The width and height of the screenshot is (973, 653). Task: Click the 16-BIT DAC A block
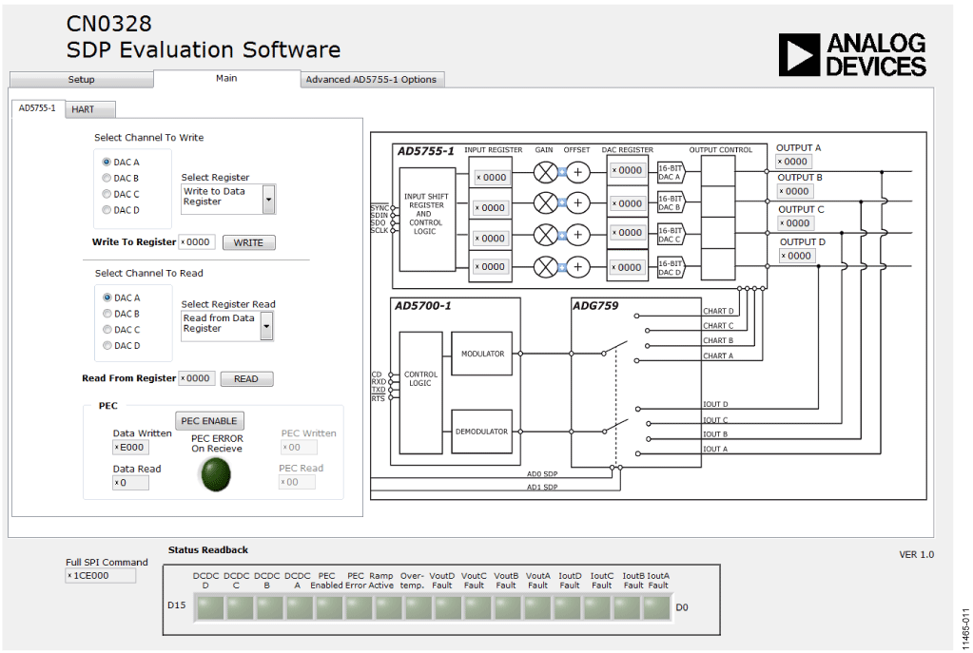coord(671,172)
